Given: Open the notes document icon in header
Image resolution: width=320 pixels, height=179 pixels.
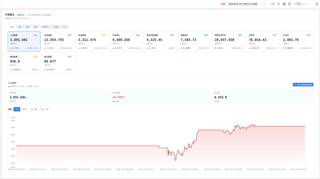Looking at the screenshot, I should (x=273, y=4).
